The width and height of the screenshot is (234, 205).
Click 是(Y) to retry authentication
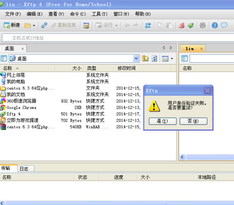click(162, 121)
